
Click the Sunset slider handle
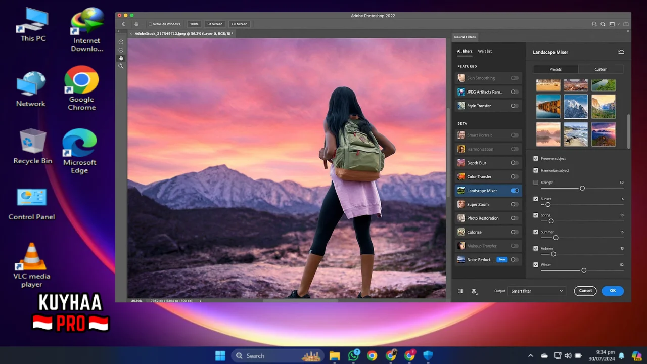[548, 205]
